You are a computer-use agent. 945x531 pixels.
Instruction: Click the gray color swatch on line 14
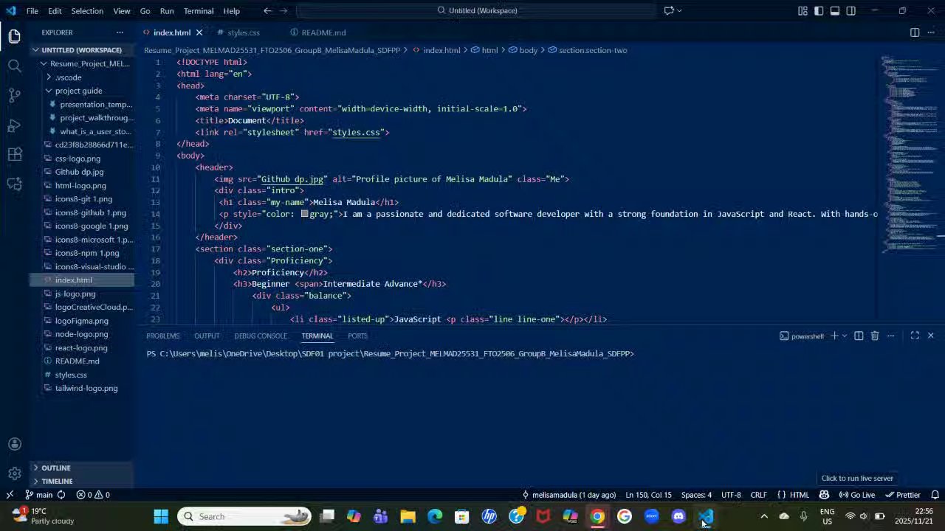pos(304,214)
